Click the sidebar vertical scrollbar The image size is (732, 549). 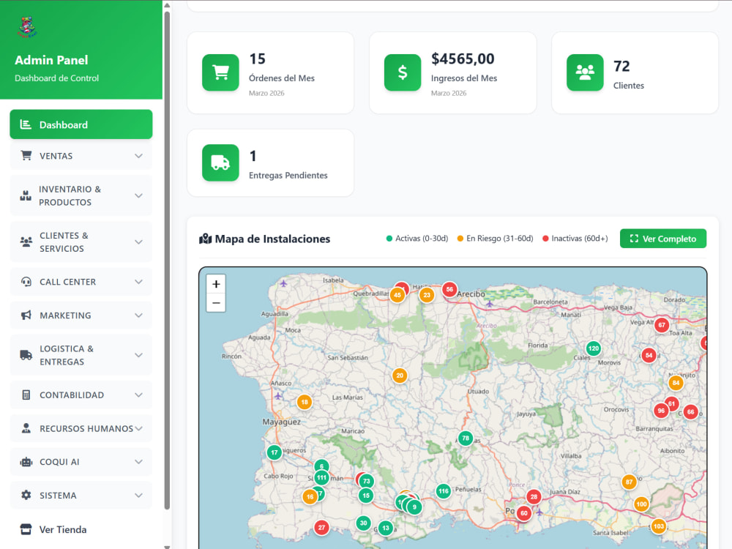(x=167, y=260)
